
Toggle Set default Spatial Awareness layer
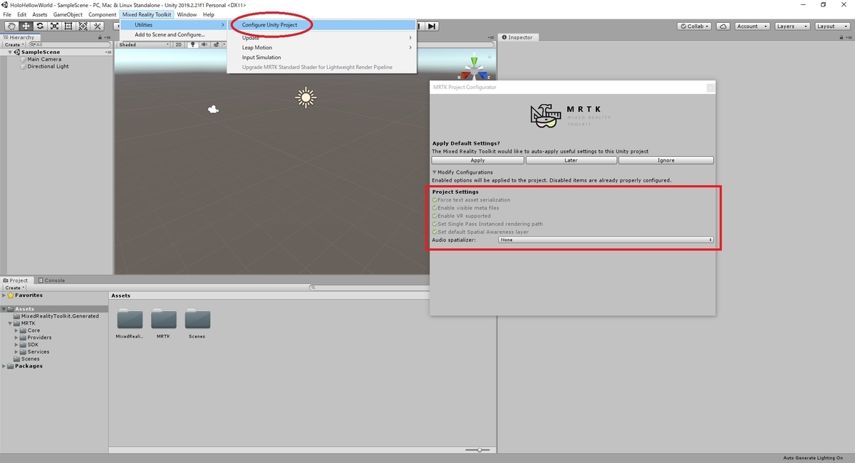pos(435,231)
